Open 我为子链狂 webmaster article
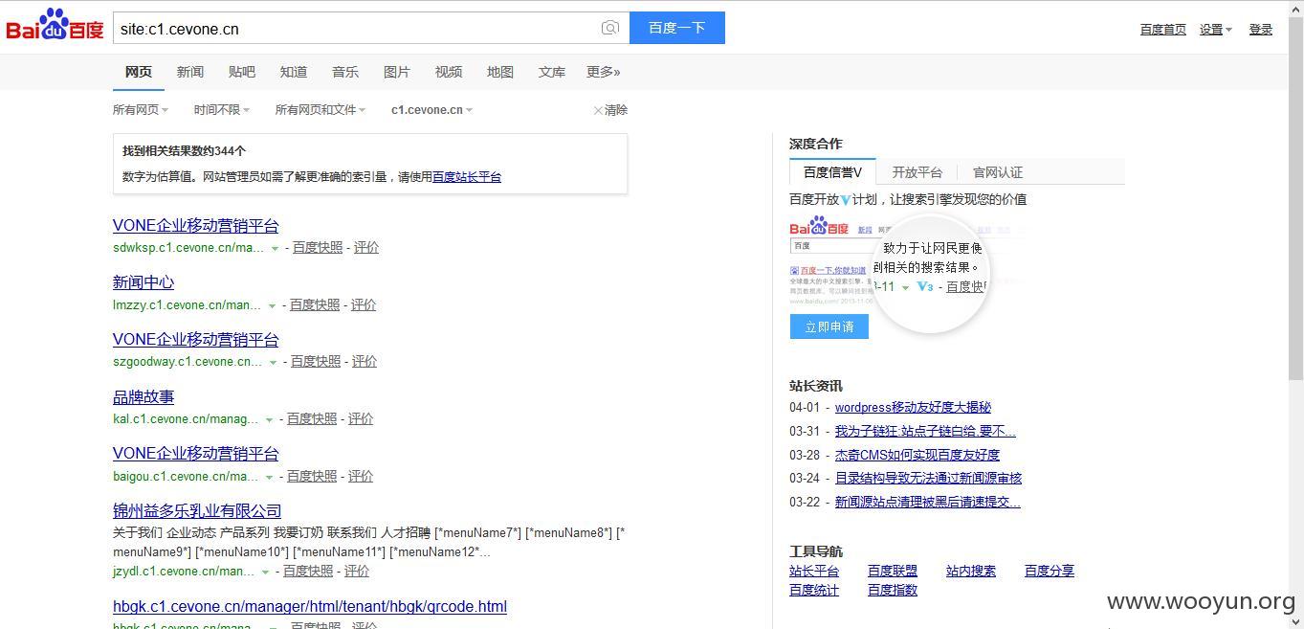This screenshot has height=629, width=1304. tap(925, 432)
